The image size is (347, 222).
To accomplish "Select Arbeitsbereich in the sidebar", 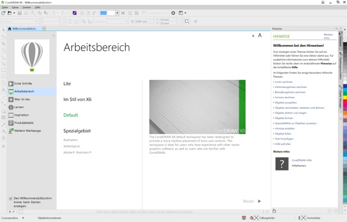I will (x=31, y=91).
